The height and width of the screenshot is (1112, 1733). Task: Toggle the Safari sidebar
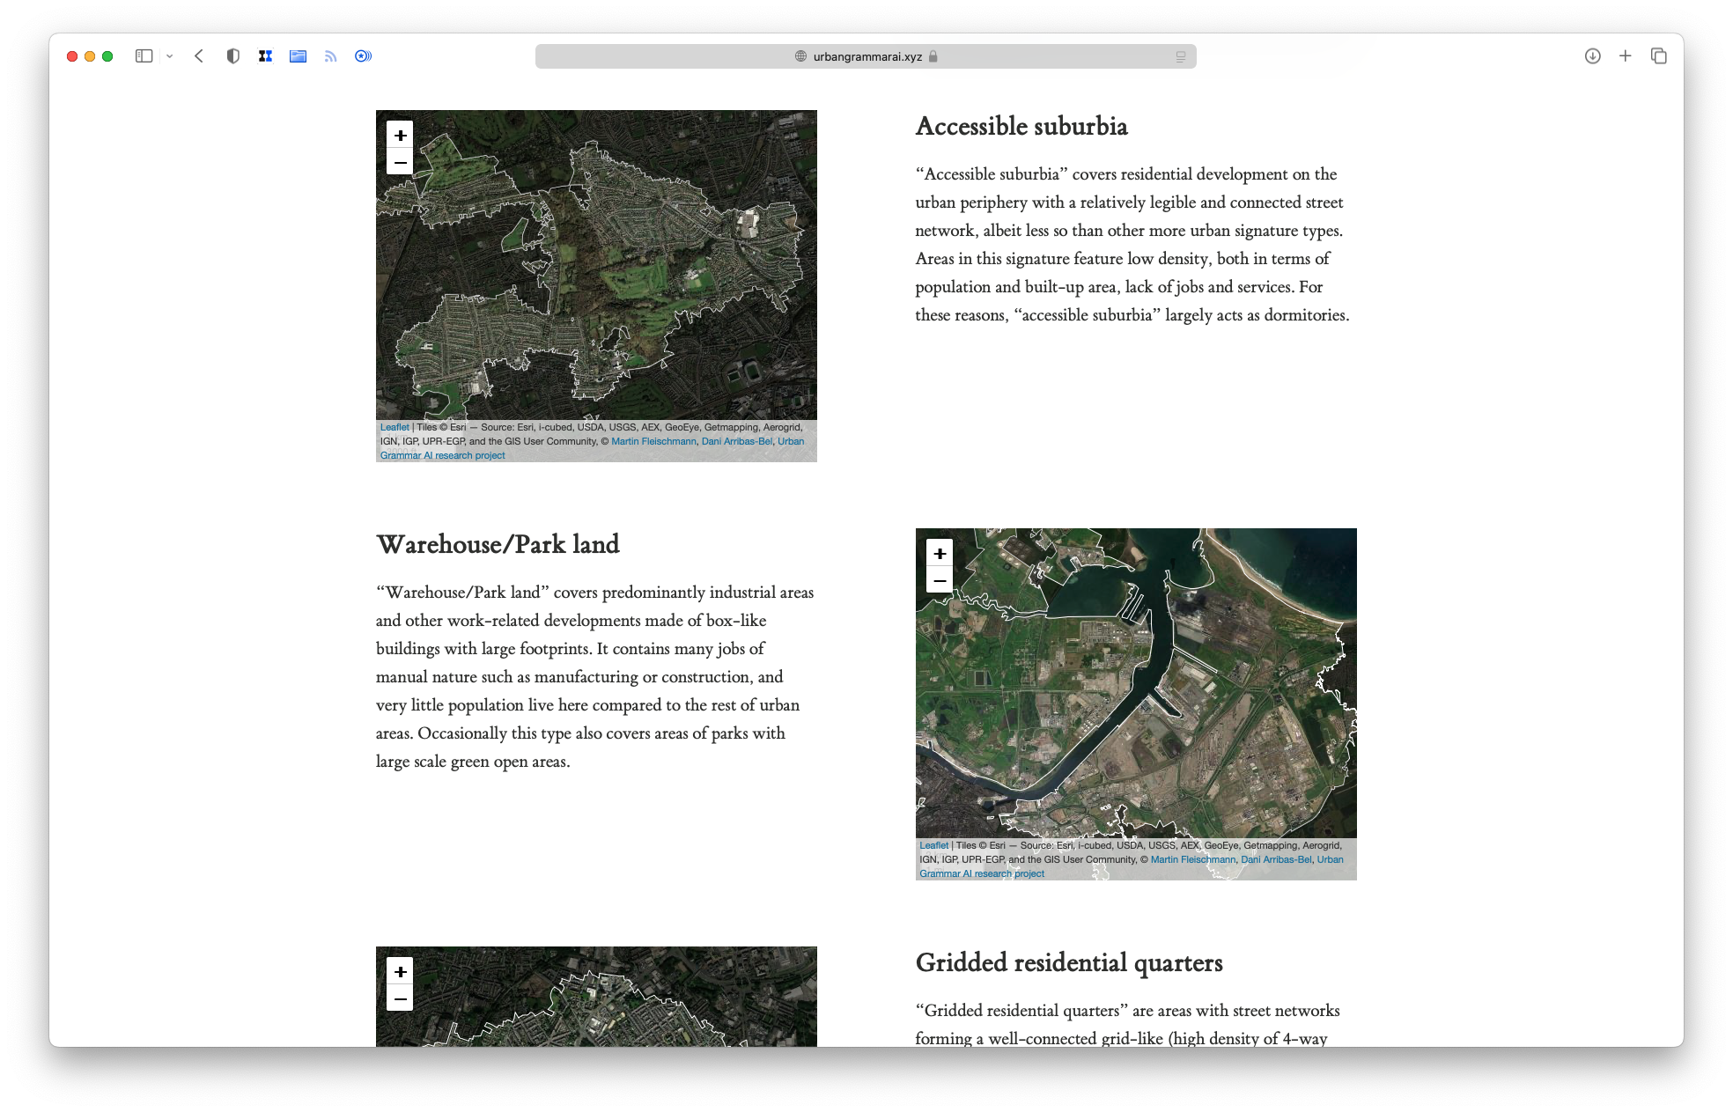(x=144, y=56)
